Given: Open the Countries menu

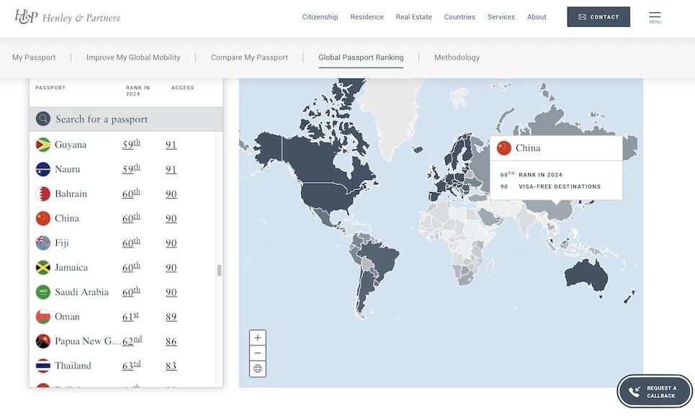Looking at the screenshot, I should (x=459, y=17).
